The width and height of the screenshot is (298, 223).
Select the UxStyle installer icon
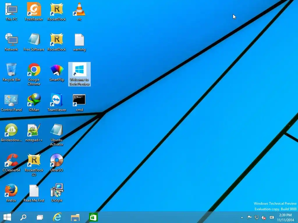[x=57, y=193]
